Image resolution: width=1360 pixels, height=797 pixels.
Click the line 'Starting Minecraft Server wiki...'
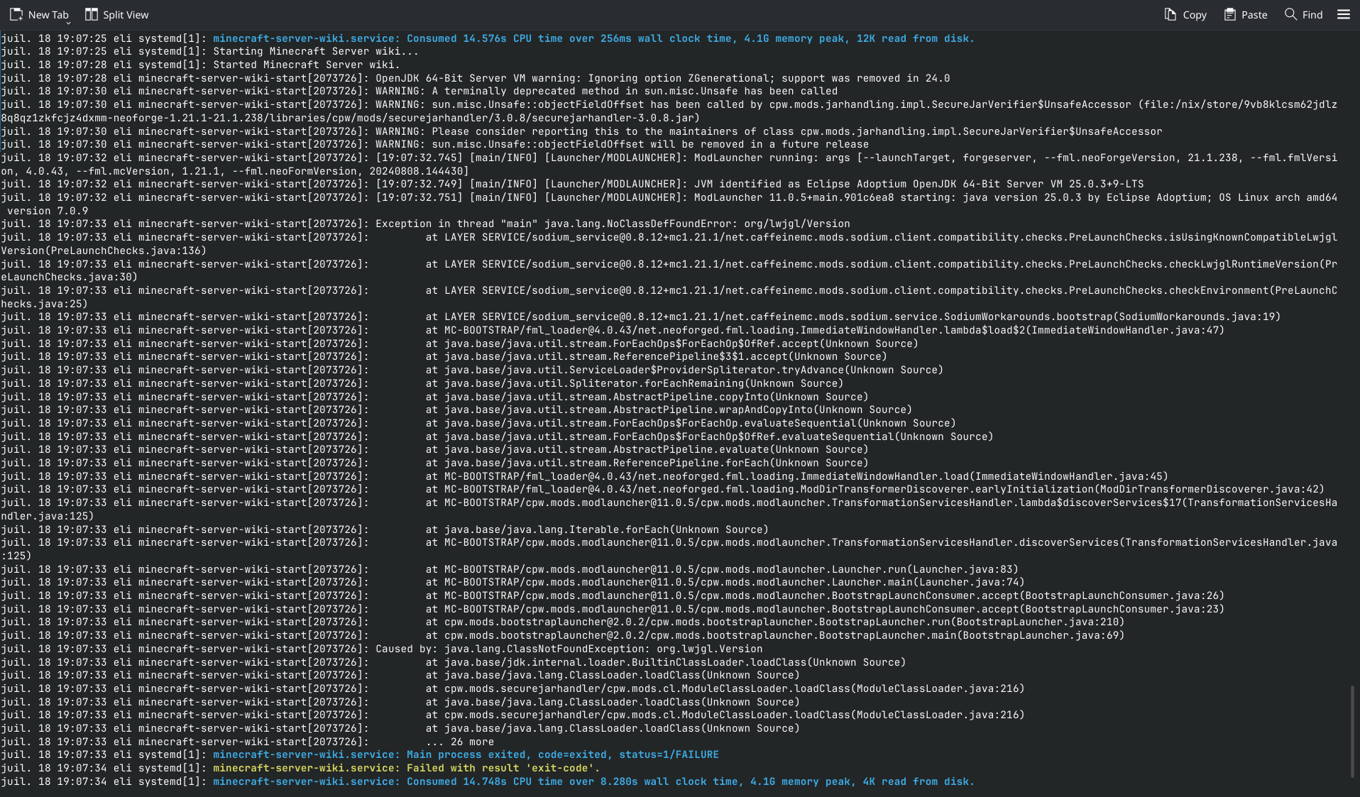click(316, 51)
